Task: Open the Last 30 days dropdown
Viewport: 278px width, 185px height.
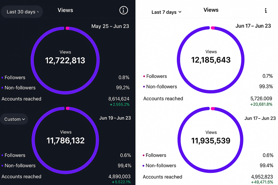Action: click(x=22, y=12)
